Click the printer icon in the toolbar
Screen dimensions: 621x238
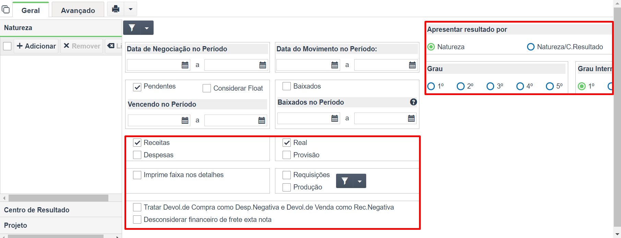click(116, 9)
